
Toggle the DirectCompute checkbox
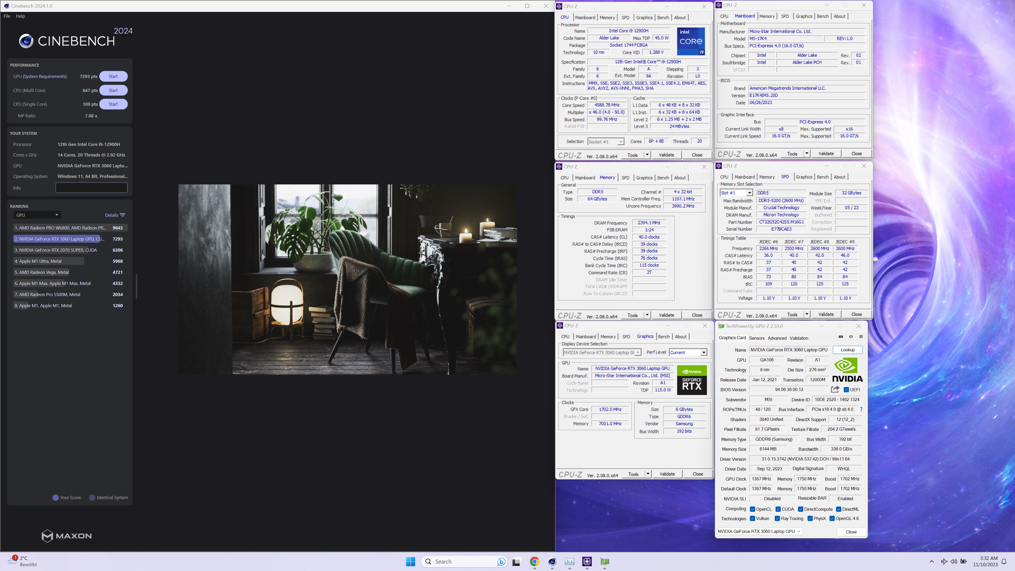pos(800,509)
